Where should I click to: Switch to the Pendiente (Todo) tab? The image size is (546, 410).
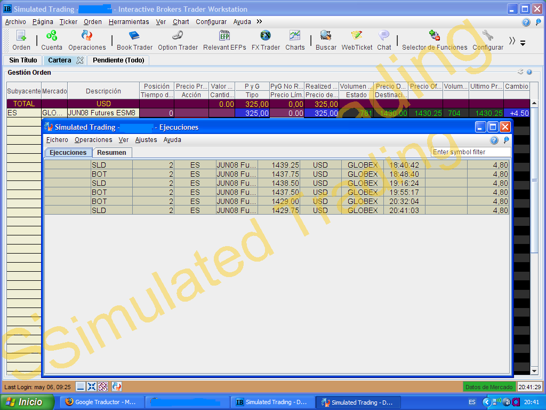(x=118, y=60)
